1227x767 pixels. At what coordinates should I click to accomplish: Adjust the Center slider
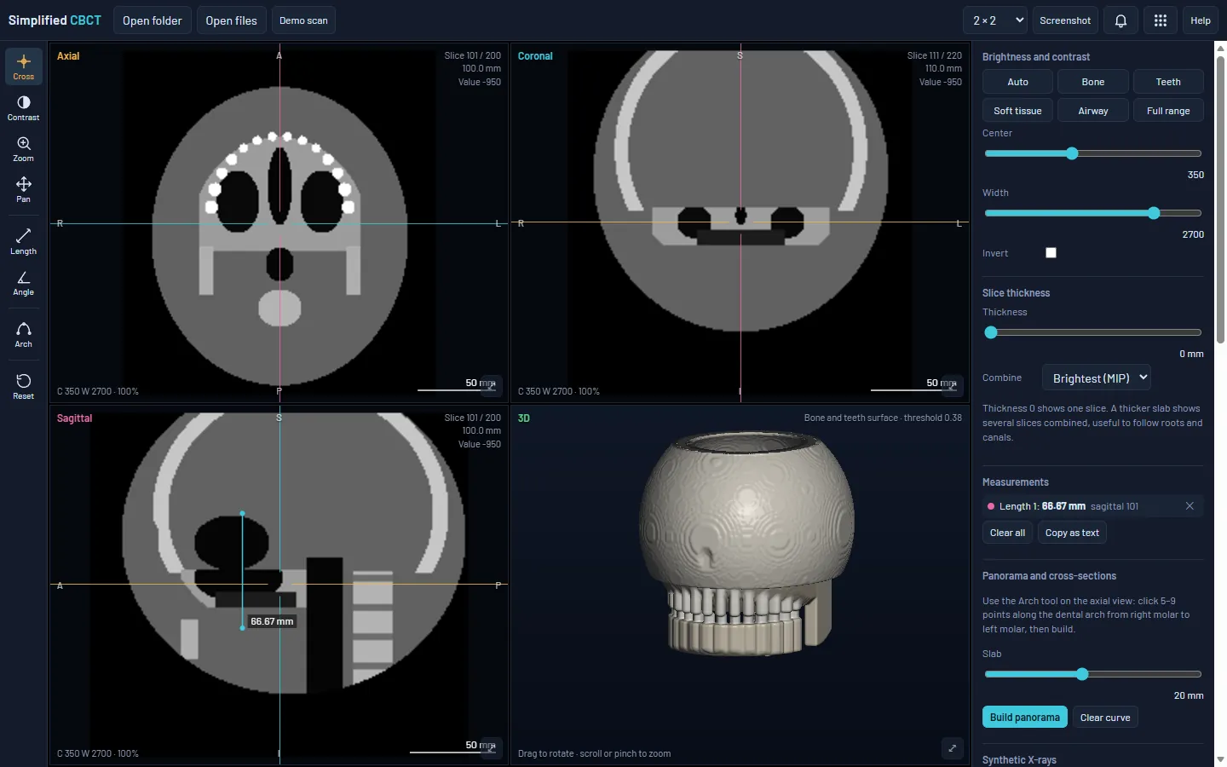pyautogui.click(x=1093, y=153)
